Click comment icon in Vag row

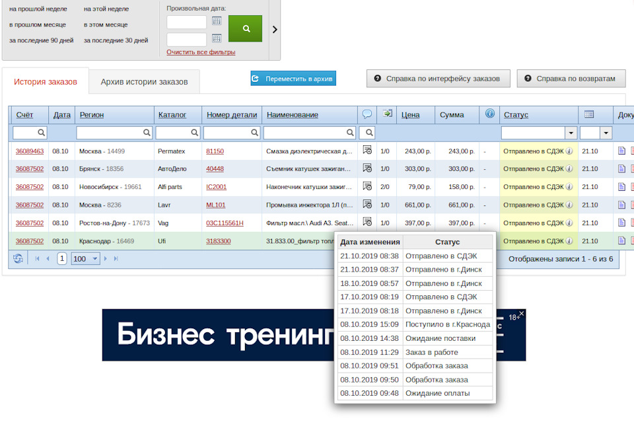point(367,222)
